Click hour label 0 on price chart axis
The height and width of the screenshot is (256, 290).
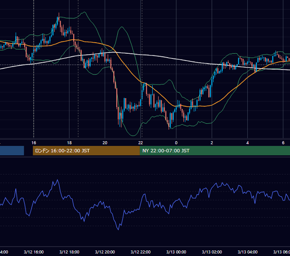coord(176,143)
